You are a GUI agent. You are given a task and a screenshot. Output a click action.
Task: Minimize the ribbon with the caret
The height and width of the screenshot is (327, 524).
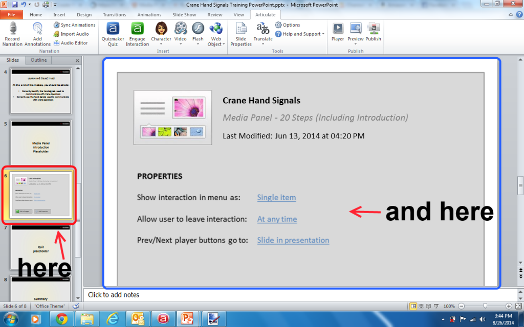click(x=511, y=15)
